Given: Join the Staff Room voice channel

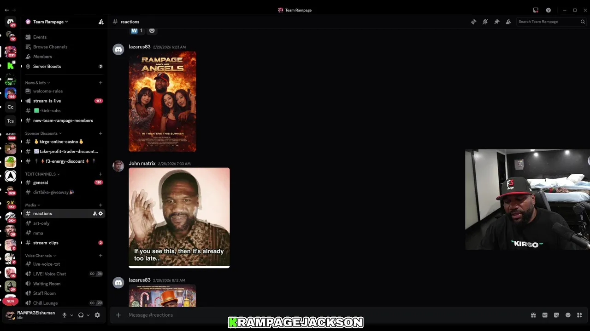Looking at the screenshot, I should [64, 293].
